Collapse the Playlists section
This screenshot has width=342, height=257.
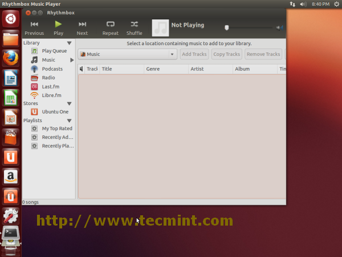tap(70, 121)
